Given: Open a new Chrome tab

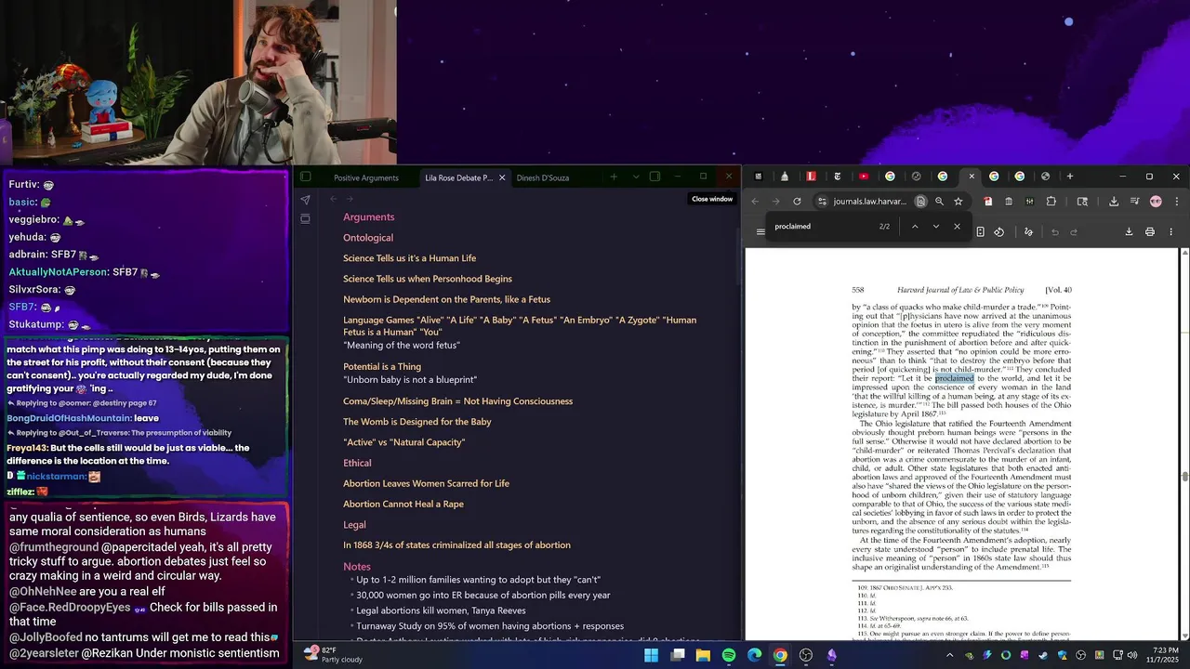Looking at the screenshot, I should click(1069, 177).
